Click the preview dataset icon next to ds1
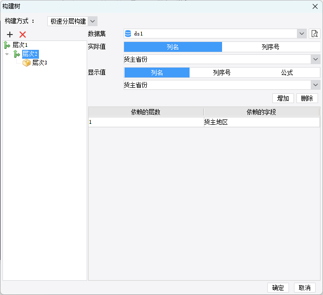323x295 pixels. pos(315,34)
